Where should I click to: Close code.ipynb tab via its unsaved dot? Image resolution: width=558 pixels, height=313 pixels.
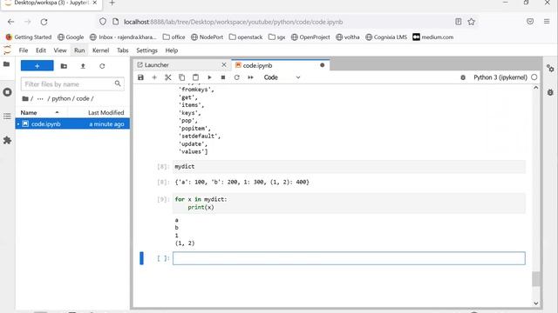click(322, 65)
